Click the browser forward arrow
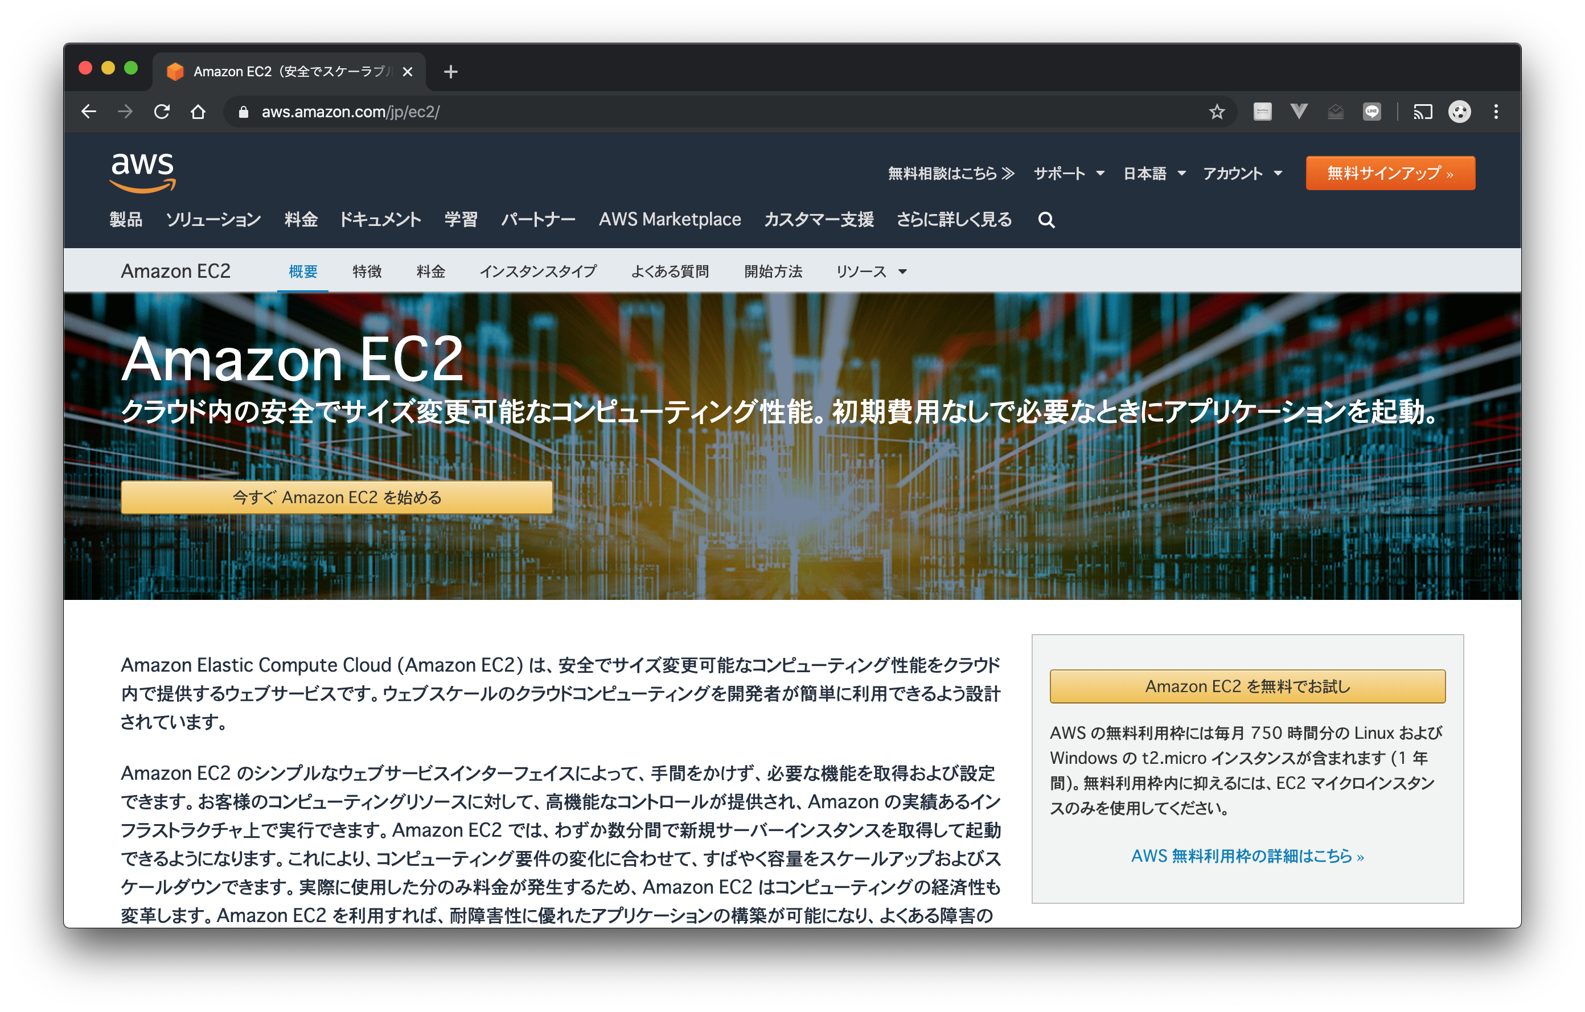The height and width of the screenshot is (1012, 1585). [125, 112]
